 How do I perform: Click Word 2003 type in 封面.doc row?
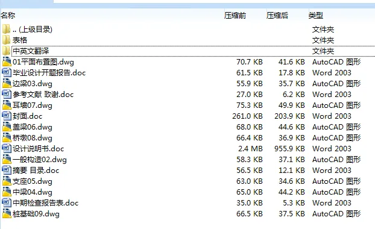pyautogui.click(x=332, y=116)
